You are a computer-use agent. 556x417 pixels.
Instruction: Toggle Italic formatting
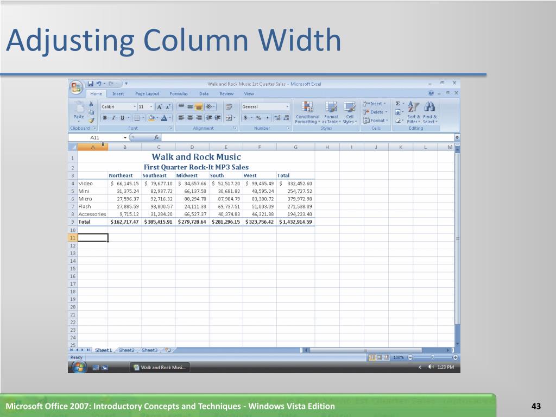coord(113,118)
